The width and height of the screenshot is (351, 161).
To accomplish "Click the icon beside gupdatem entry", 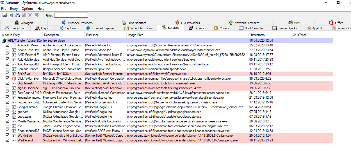I will 14,117.
